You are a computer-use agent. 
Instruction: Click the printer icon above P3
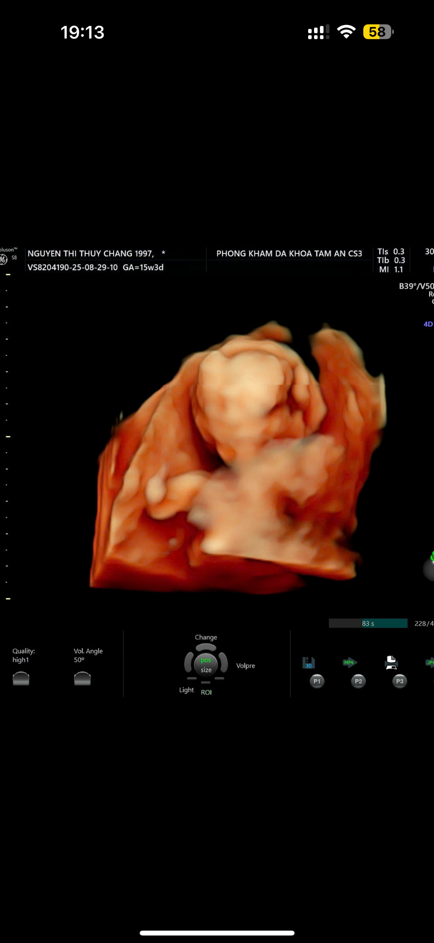pos(391,662)
